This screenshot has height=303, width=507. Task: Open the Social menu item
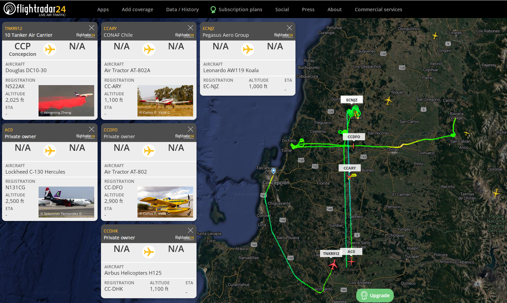pos(282,10)
